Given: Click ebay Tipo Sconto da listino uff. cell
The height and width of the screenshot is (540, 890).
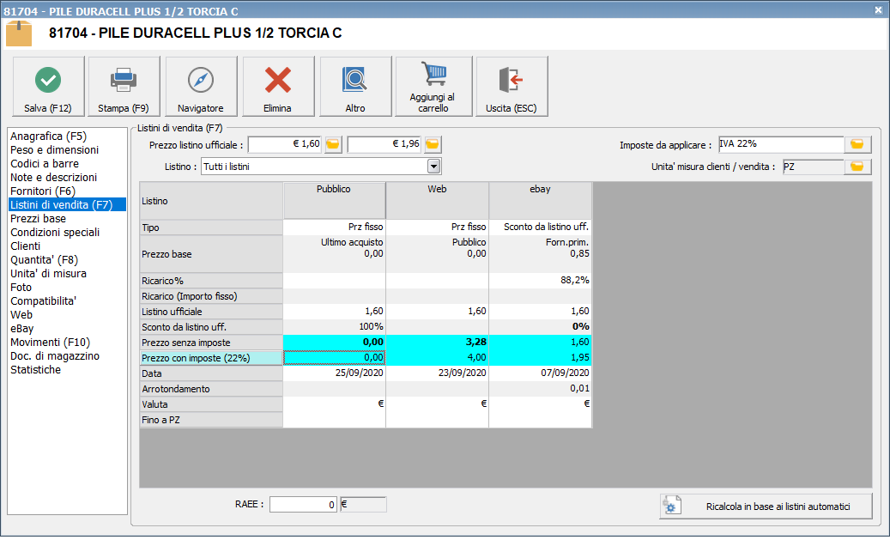Looking at the screenshot, I should (x=540, y=228).
